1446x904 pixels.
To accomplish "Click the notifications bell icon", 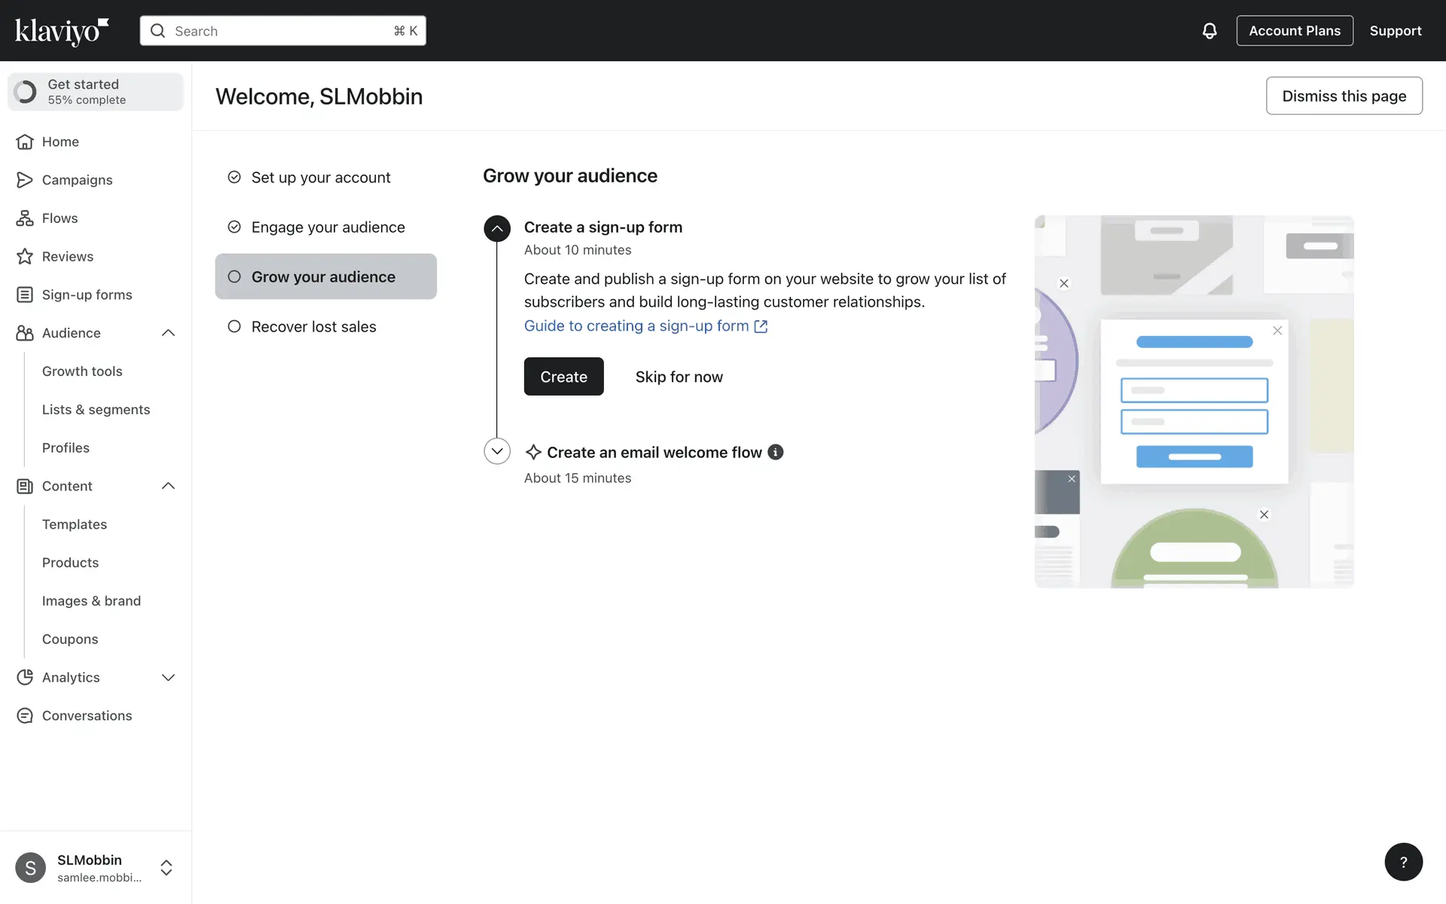I will tap(1209, 31).
